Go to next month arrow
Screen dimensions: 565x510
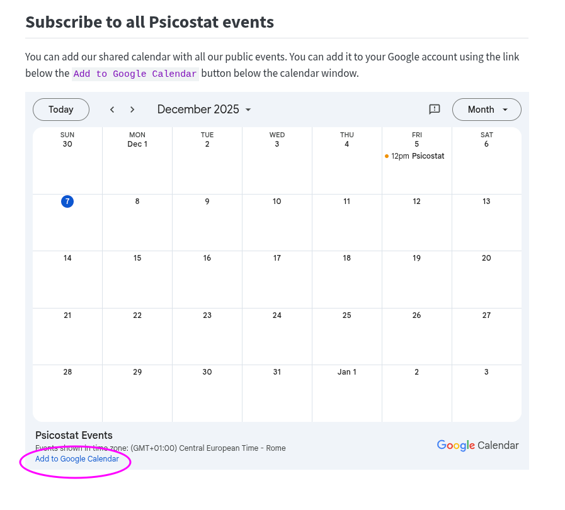[132, 110]
